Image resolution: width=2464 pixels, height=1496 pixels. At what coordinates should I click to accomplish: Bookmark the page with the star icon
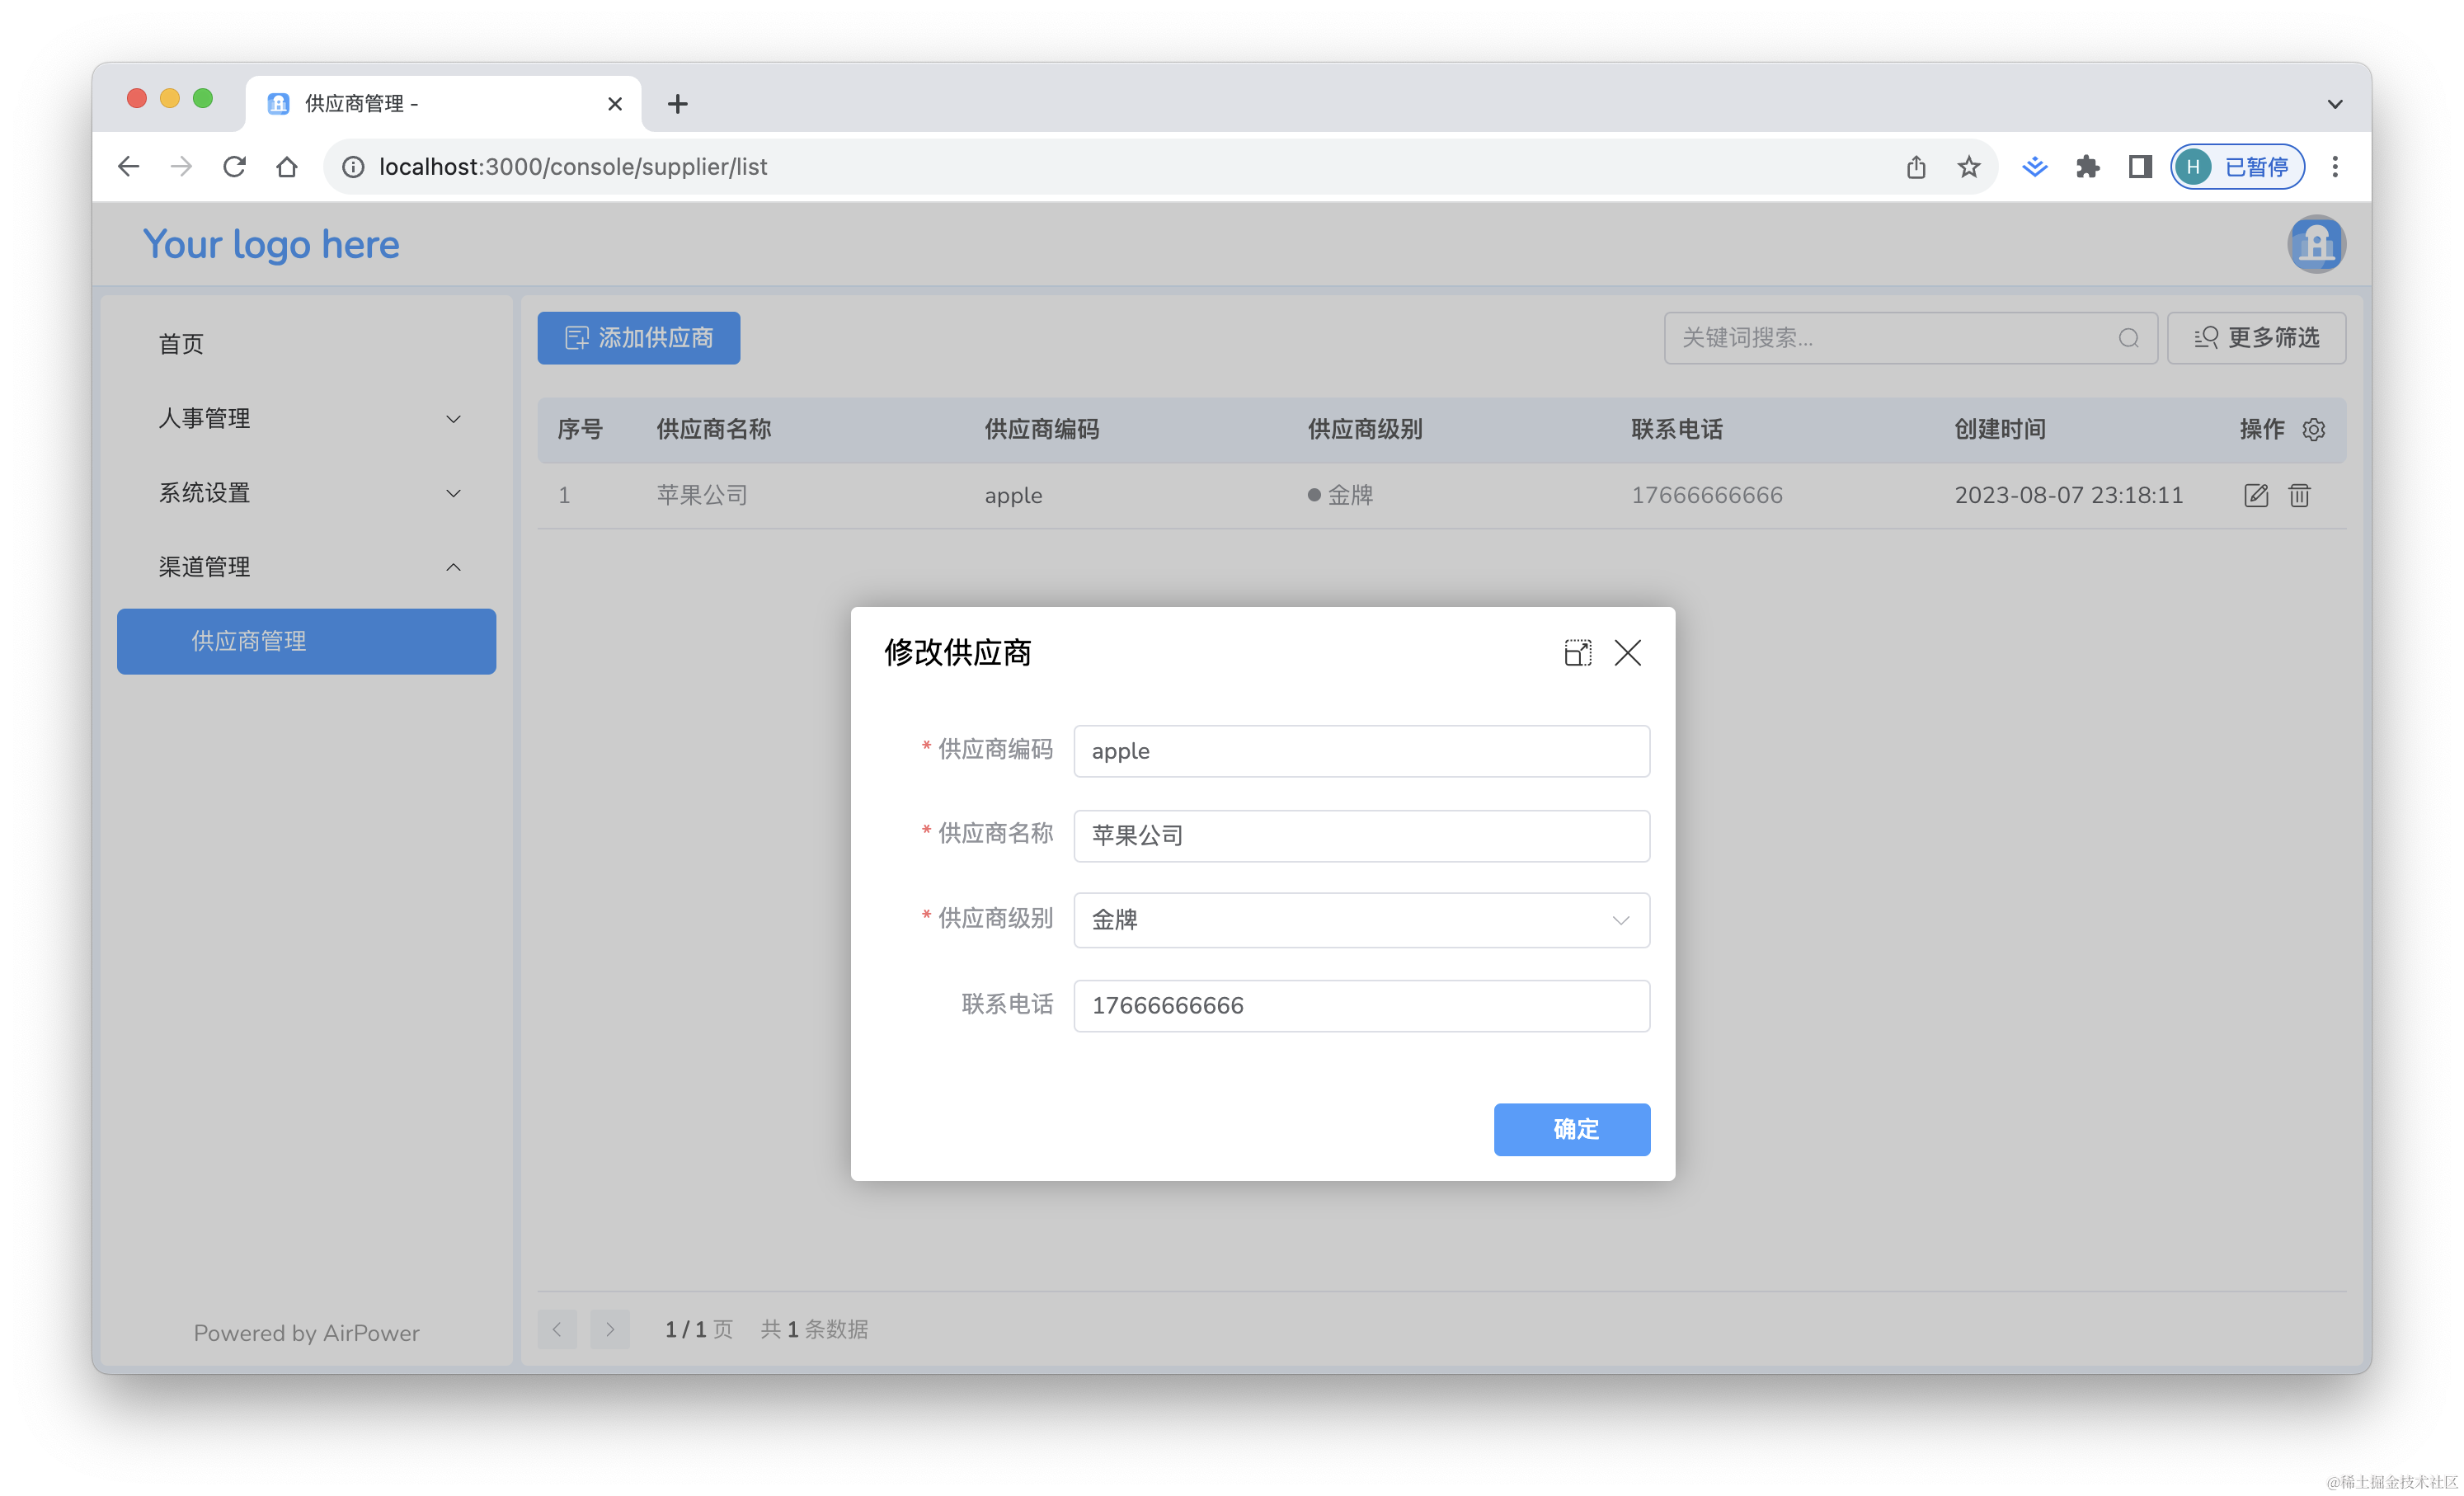tap(1968, 166)
